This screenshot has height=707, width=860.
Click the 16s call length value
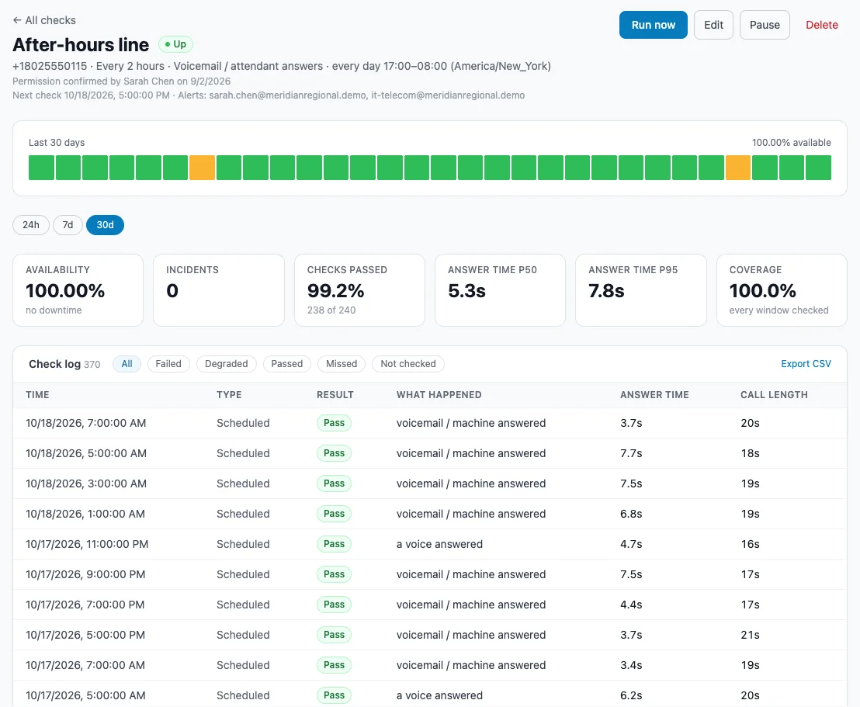750,544
